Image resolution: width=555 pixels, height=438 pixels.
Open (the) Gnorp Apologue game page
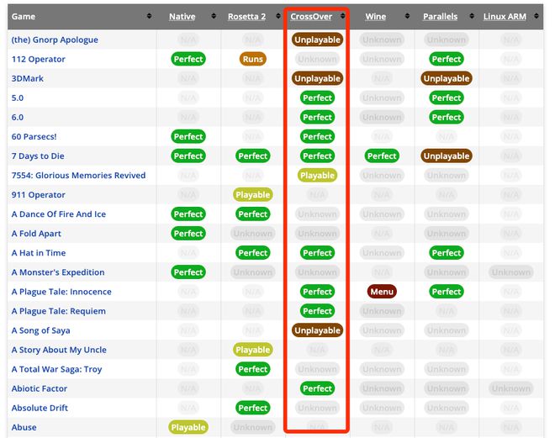tap(55, 40)
